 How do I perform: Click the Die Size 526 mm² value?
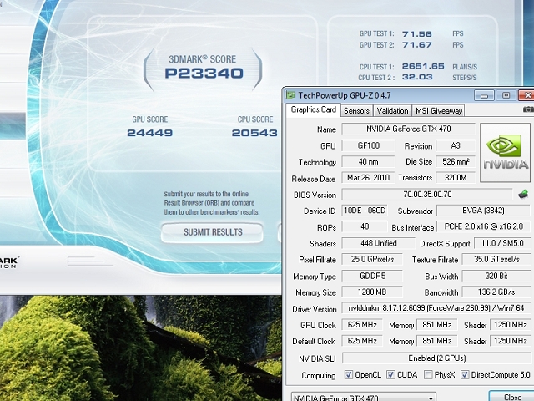pos(456,161)
